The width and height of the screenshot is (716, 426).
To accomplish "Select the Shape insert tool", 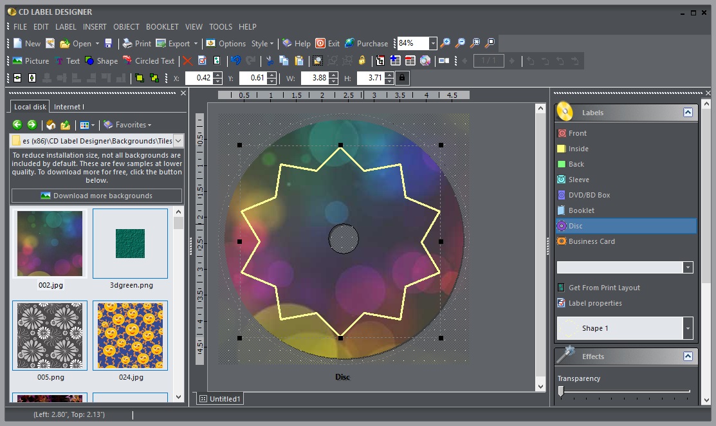I will click(x=102, y=60).
